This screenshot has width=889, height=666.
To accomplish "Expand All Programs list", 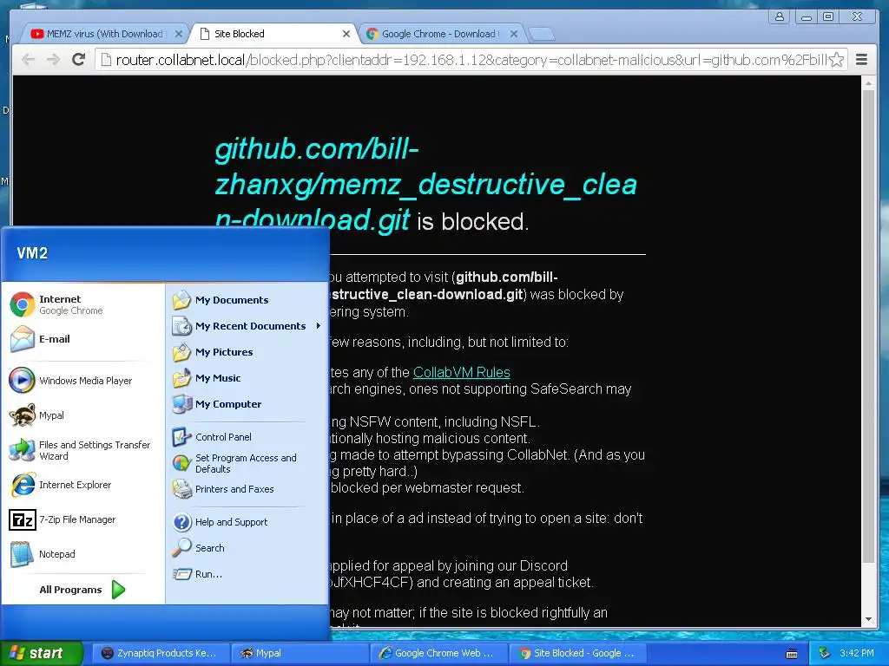I will tap(82, 590).
